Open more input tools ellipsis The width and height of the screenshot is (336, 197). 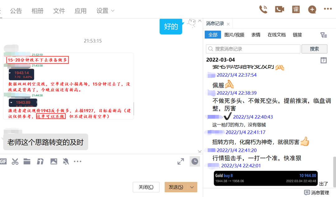pyautogui.click(x=77, y=162)
